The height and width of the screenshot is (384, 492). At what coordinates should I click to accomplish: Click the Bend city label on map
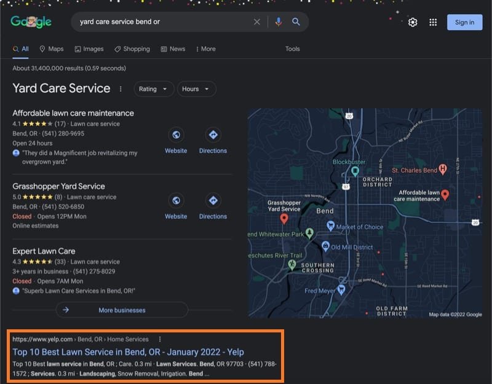click(x=325, y=211)
